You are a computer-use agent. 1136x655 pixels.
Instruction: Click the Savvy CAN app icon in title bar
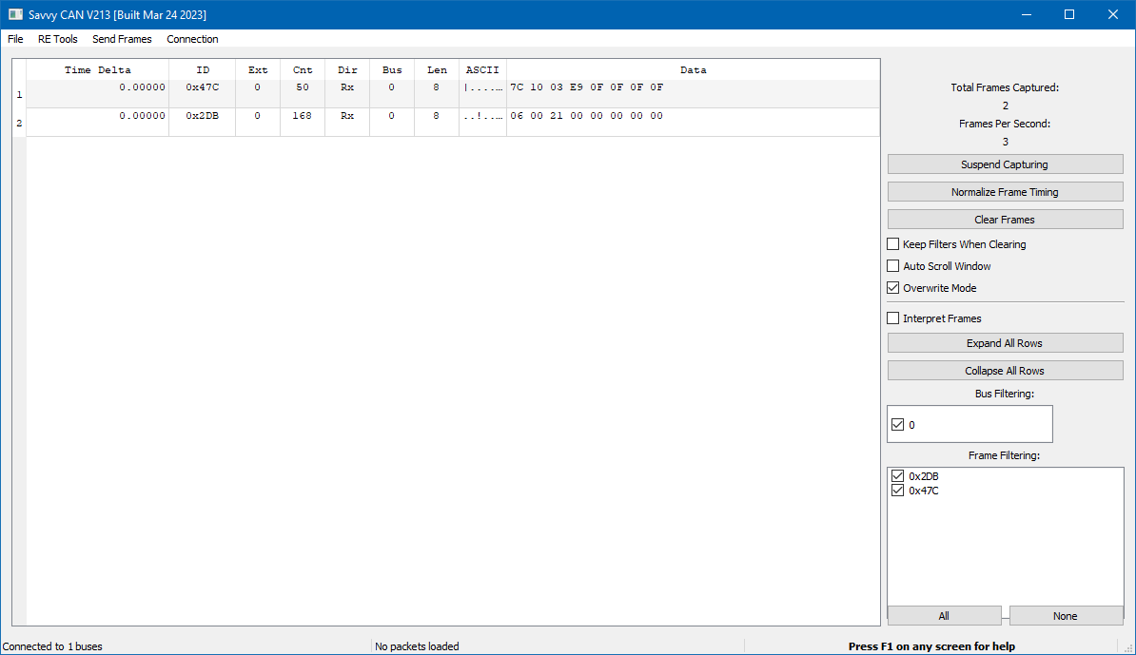15,15
